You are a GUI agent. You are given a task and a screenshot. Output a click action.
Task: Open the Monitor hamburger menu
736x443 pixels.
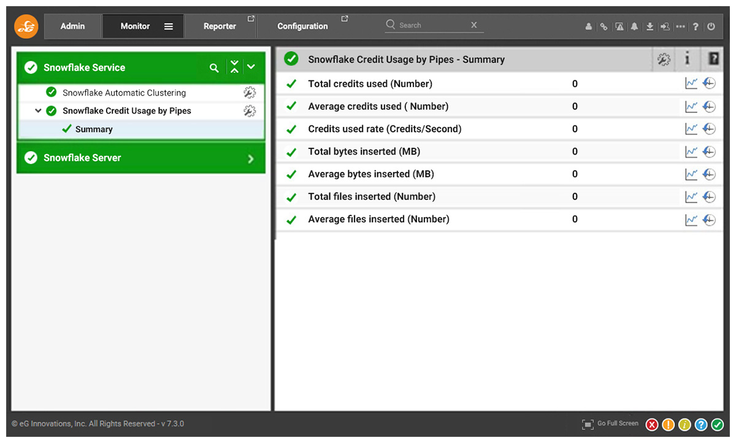pos(169,26)
